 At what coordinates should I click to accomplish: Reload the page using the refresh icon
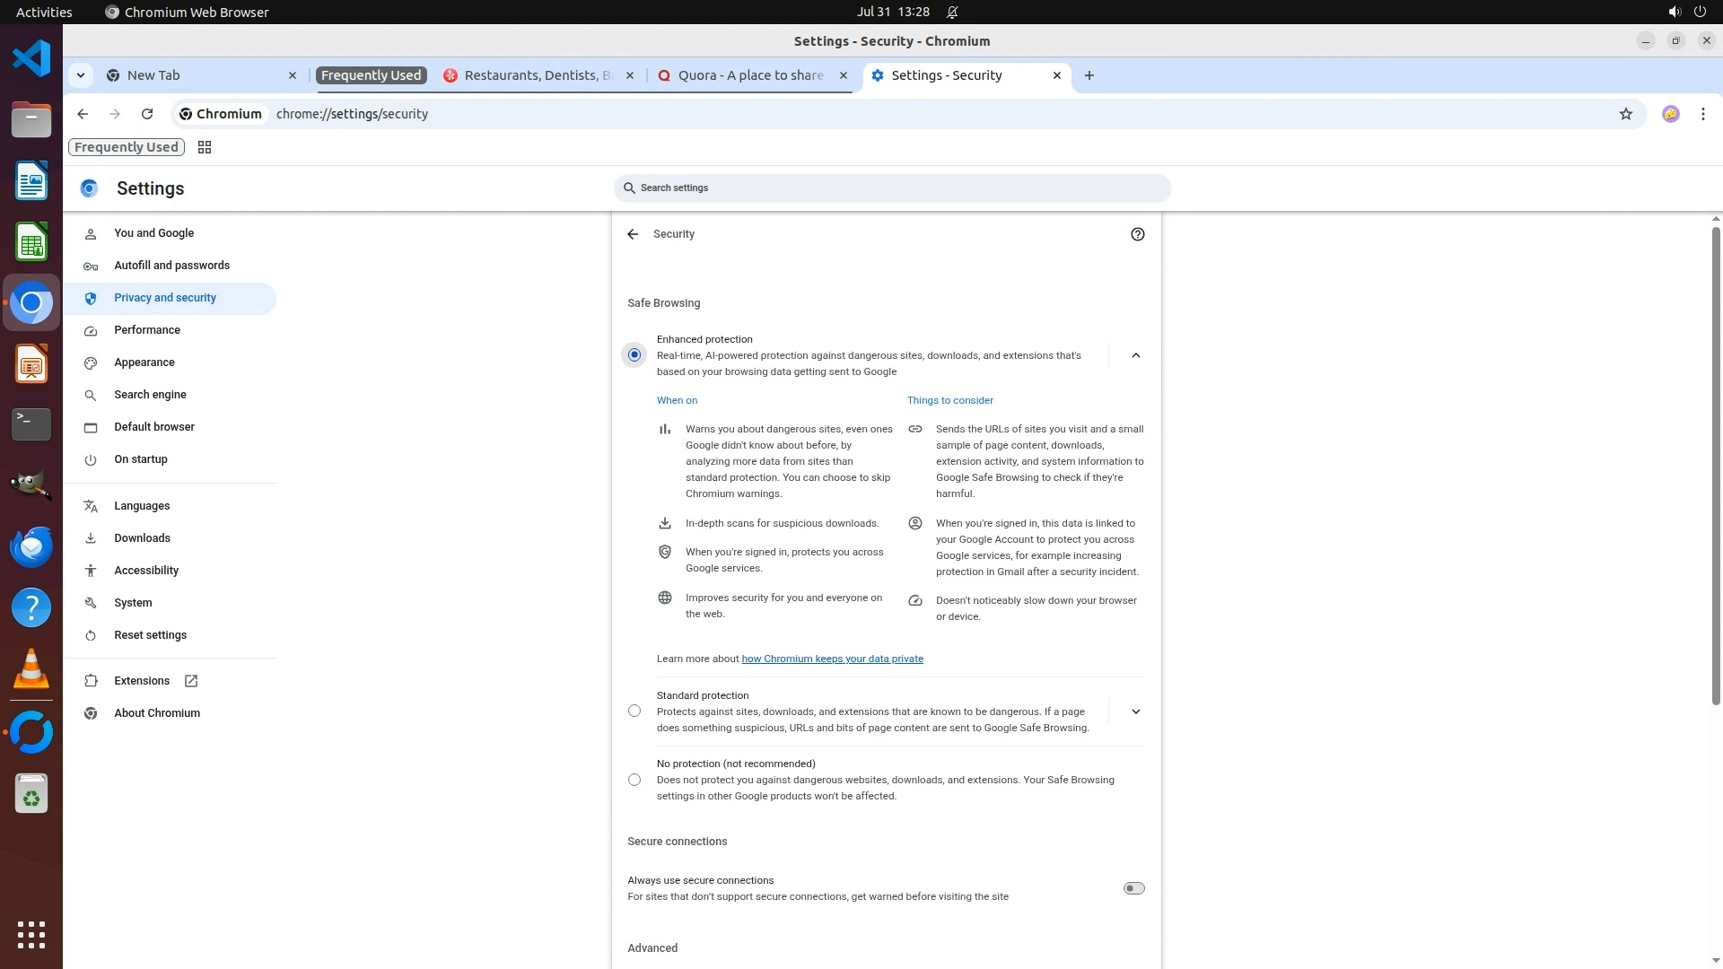point(147,114)
